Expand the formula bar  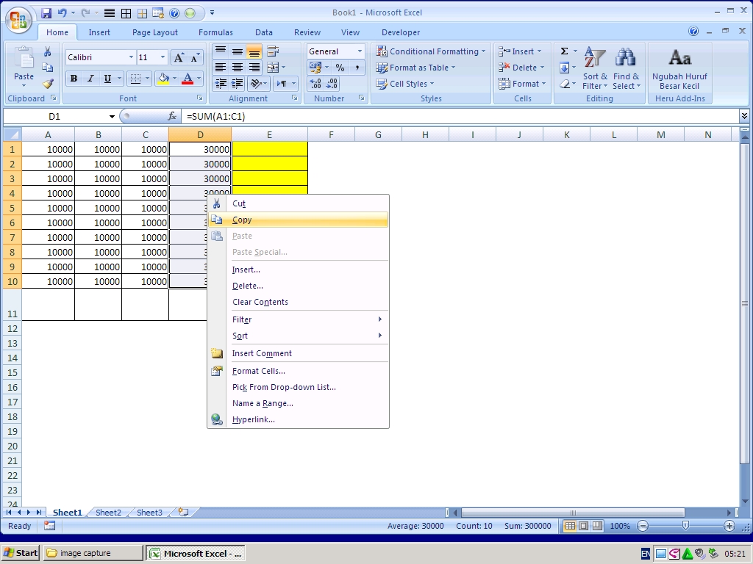744,115
